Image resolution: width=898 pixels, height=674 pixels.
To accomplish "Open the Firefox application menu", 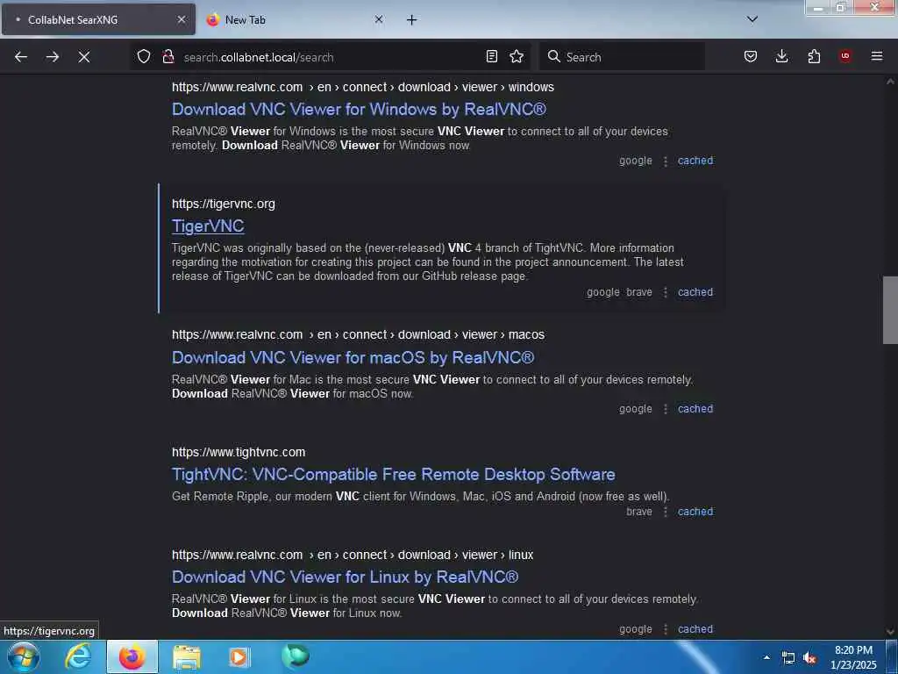I will tap(877, 56).
